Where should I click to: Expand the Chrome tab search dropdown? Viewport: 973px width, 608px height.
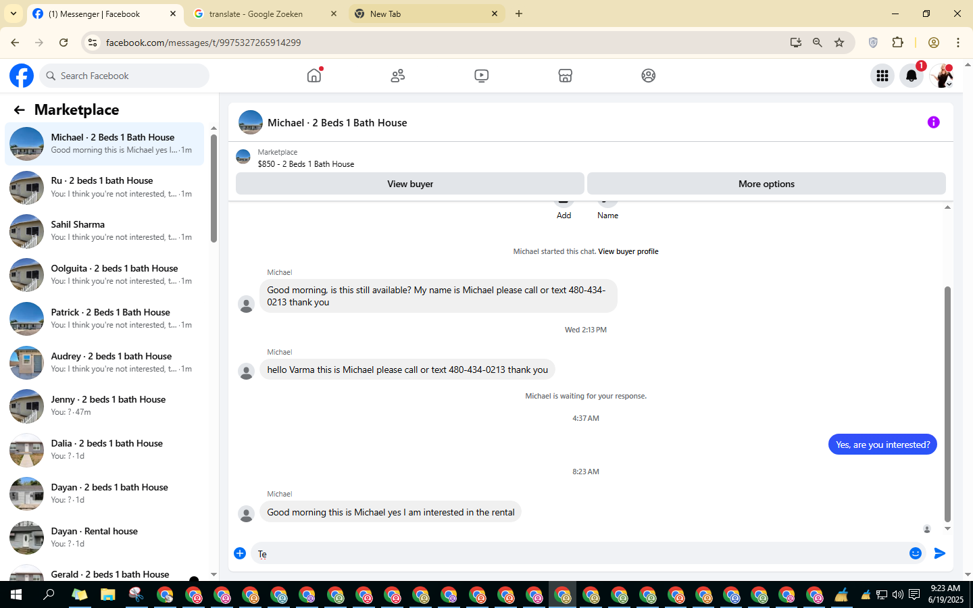pos(14,14)
